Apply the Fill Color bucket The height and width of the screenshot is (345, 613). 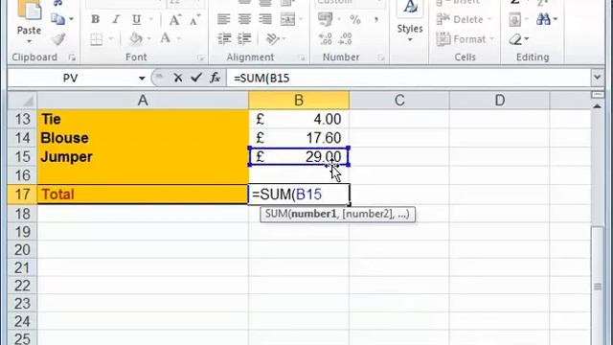pyautogui.click(x=136, y=38)
